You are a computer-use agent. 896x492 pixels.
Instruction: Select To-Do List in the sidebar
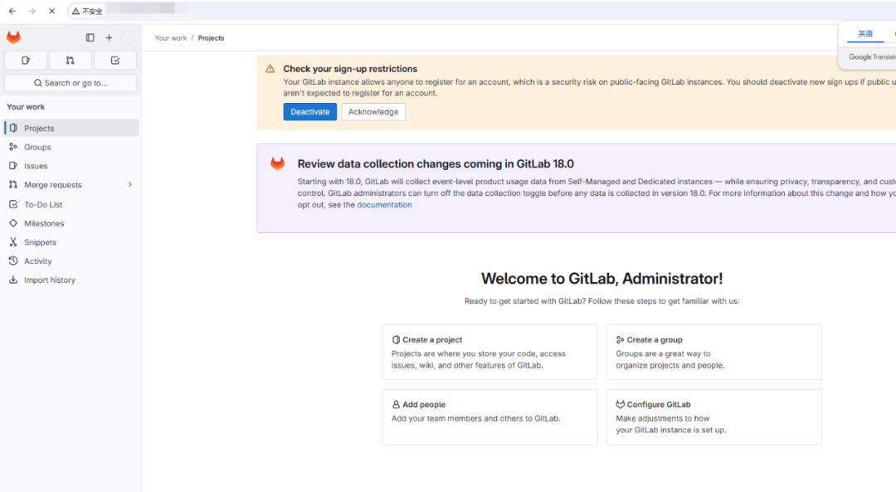click(71, 204)
